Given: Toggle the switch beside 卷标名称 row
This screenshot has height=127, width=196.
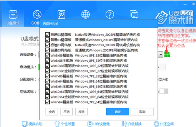Looking at the screenshot, I should click(164, 91).
